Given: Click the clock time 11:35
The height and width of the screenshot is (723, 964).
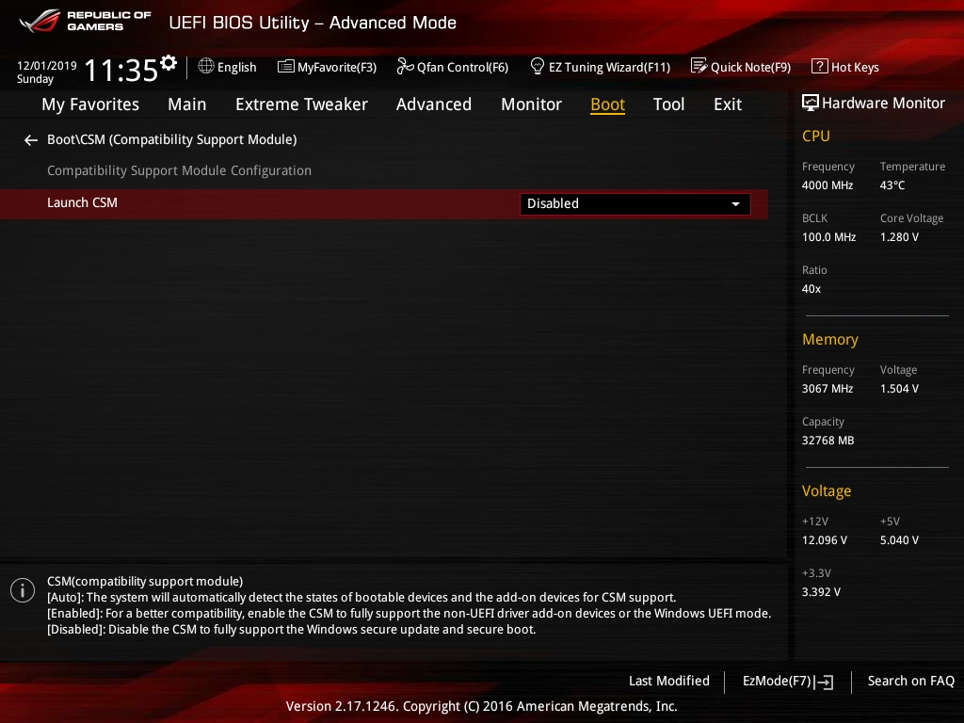Looking at the screenshot, I should pos(121,70).
